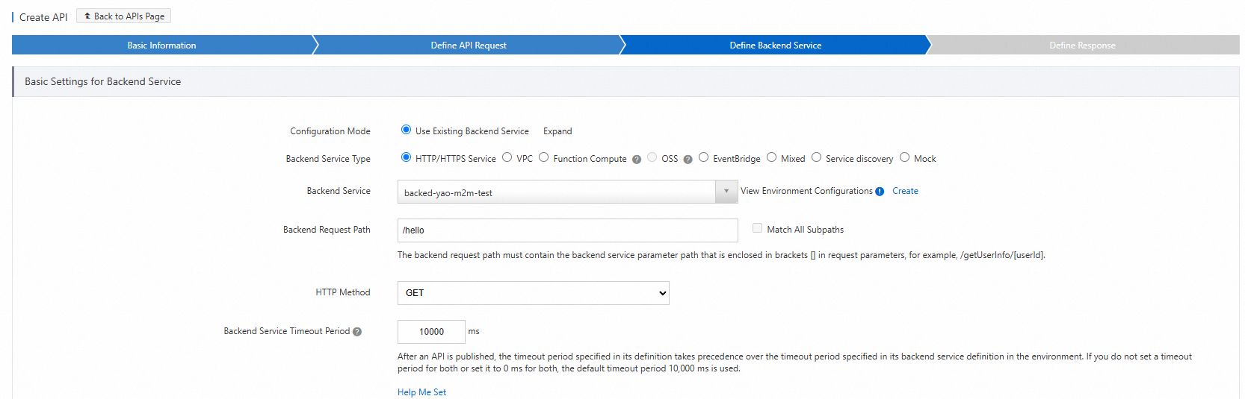Click the help icon beside Backend Service Timeout Period
The image size is (1245, 399).
[x=357, y=332]
